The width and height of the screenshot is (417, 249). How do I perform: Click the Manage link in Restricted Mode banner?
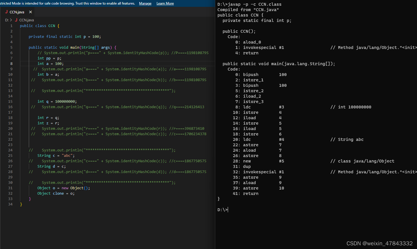click(145, 3)
